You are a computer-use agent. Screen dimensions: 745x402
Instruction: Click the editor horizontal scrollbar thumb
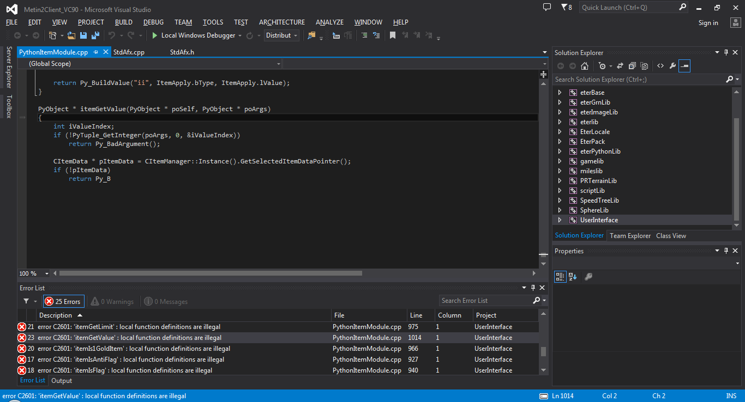coord(211,273)
